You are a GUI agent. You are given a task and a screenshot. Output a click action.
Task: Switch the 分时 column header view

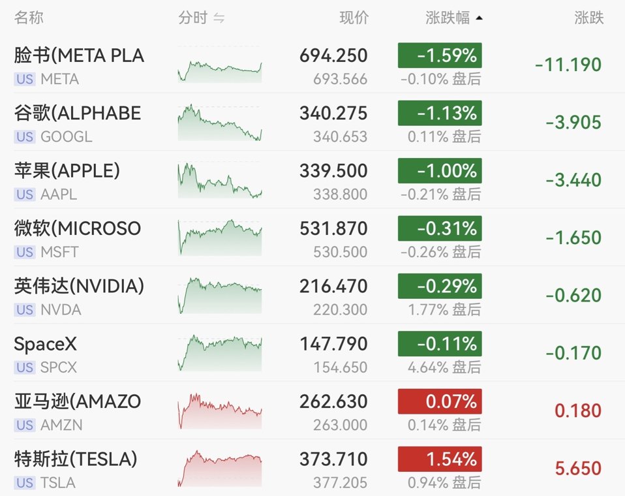193,18
